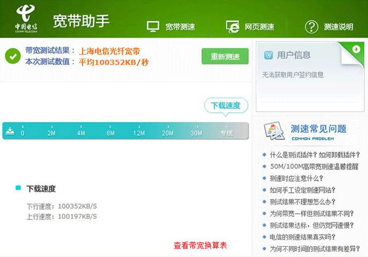Viewport: 368px width, 257px height.
Task: Open 什么是测试插件？如何卸载插件？ question
Action: click(x=315, y=155)
